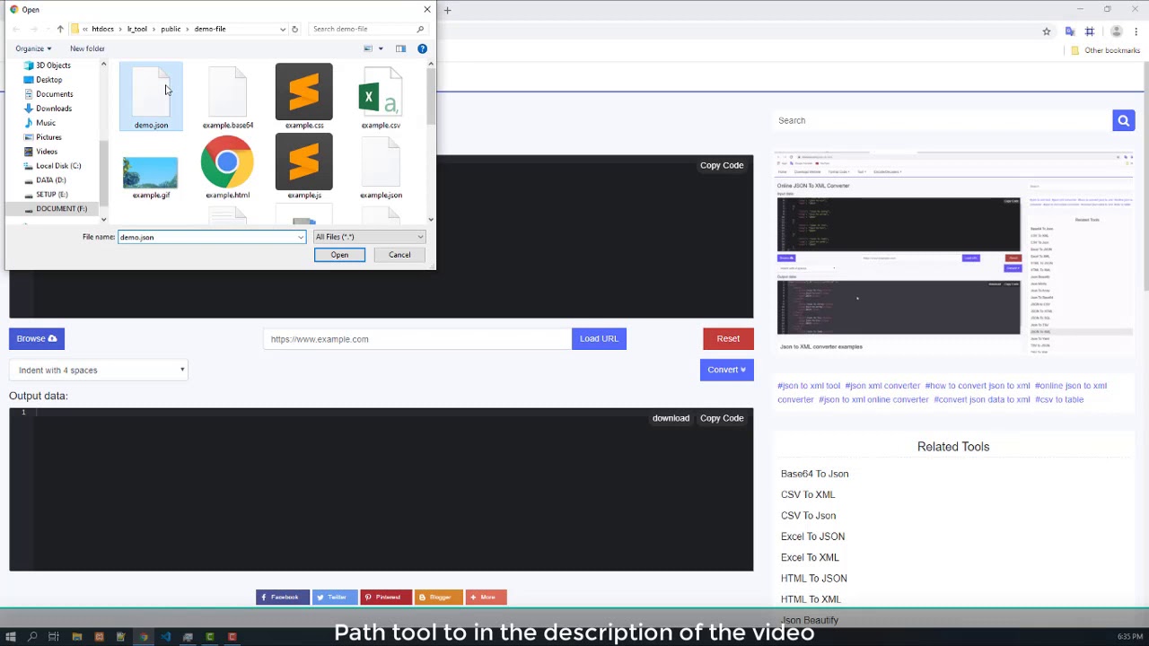Click the example.com URL input field
Viewport: 1149px width, 646px height.
[417, 339]
